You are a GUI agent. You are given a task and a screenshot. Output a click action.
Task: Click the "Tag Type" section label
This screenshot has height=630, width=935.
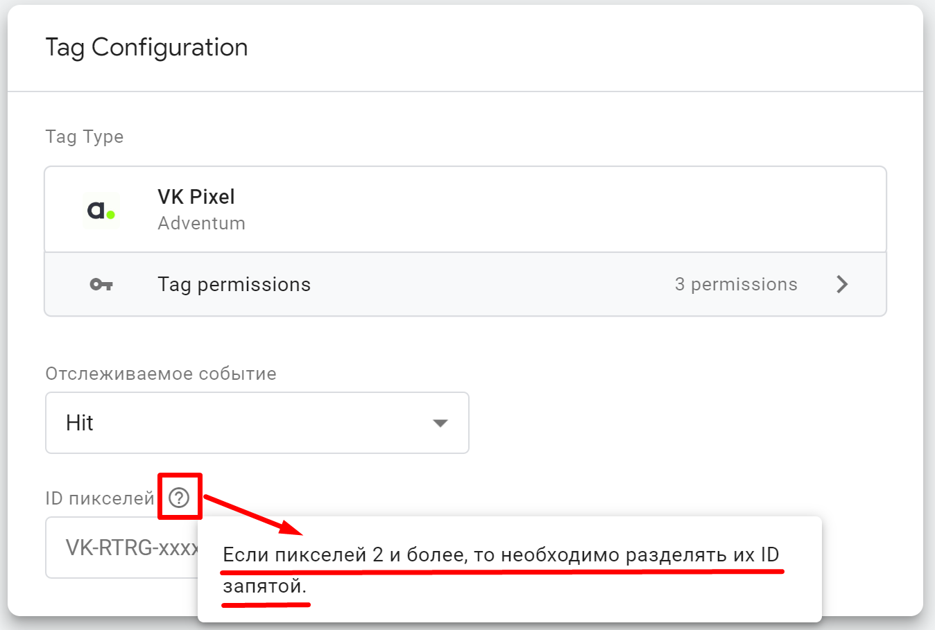[x=84, y=137]
